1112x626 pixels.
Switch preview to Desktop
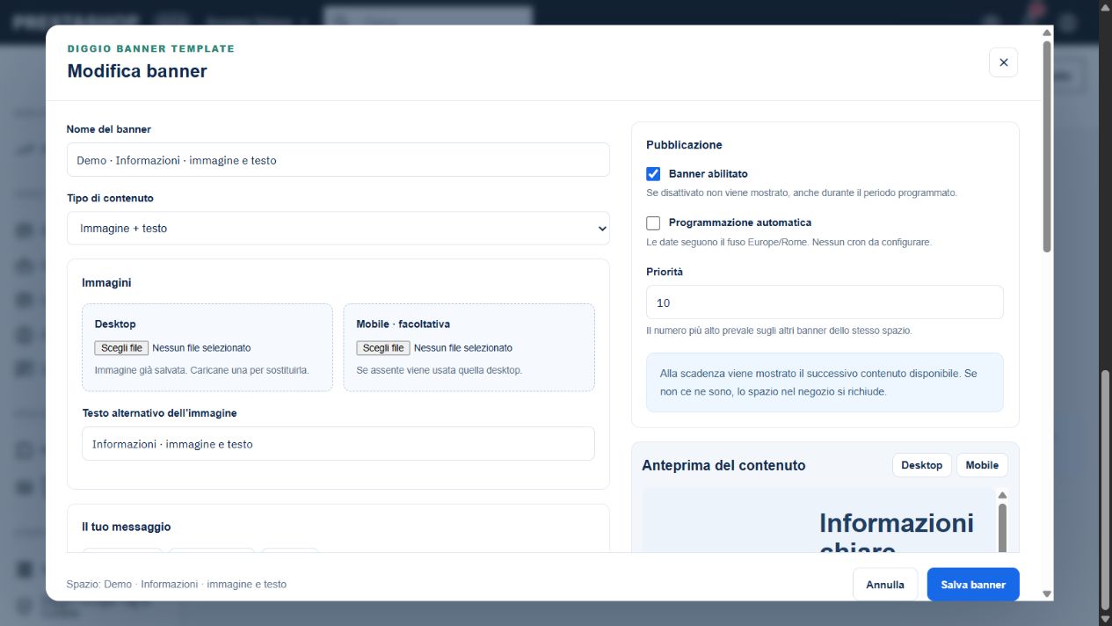pyautogui.click(x=921, y=465)
